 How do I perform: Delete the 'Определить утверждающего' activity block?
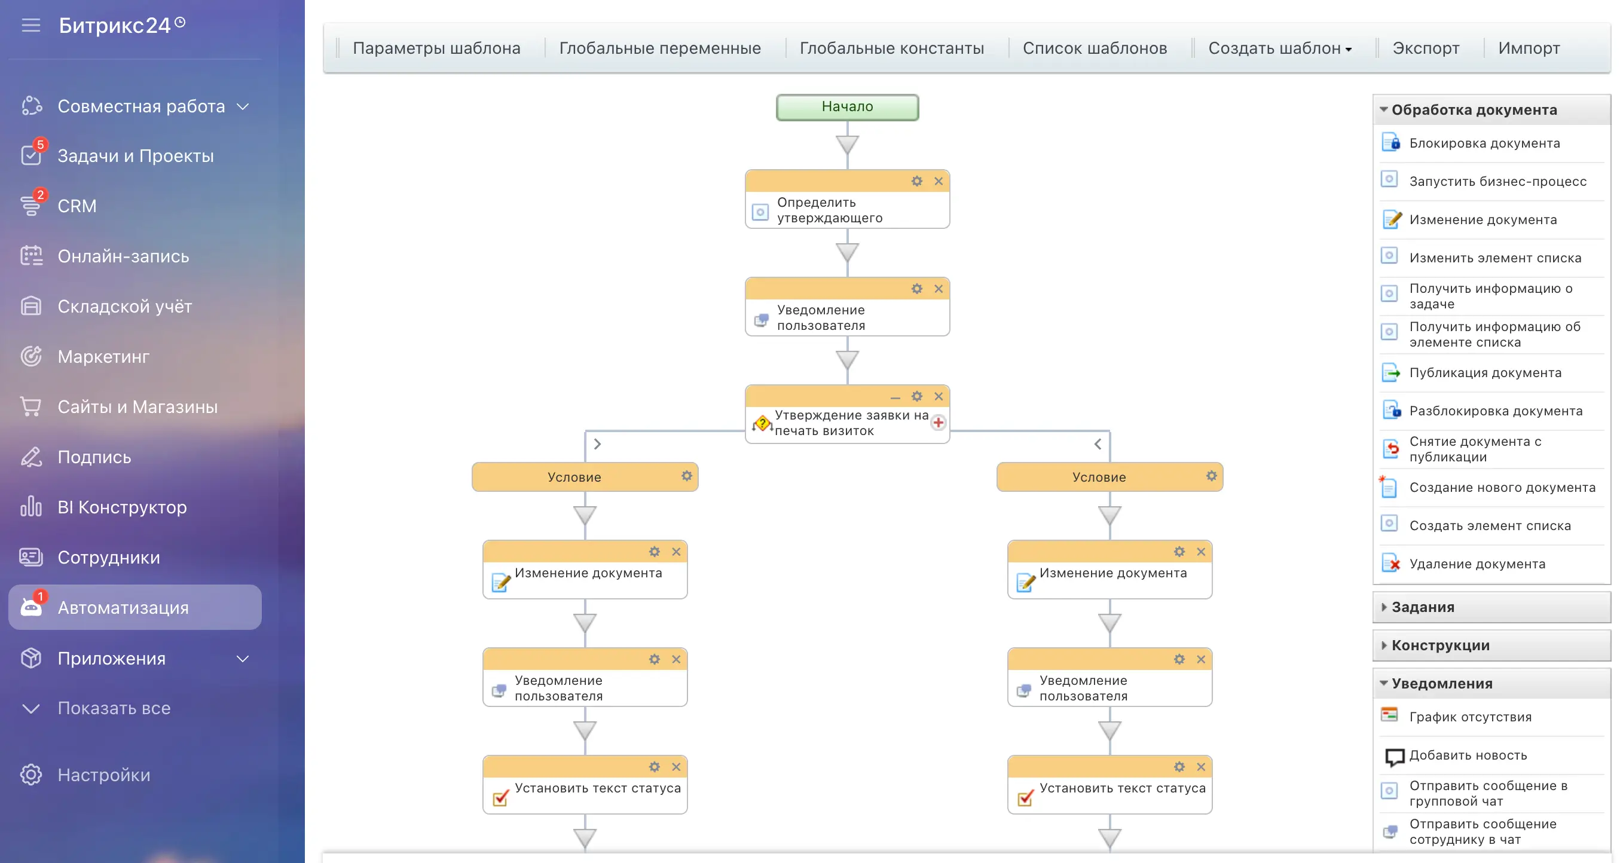pyautogui.click(x=939, y=181)
